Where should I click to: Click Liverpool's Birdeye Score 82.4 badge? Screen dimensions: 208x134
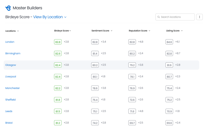coord(58,76)
